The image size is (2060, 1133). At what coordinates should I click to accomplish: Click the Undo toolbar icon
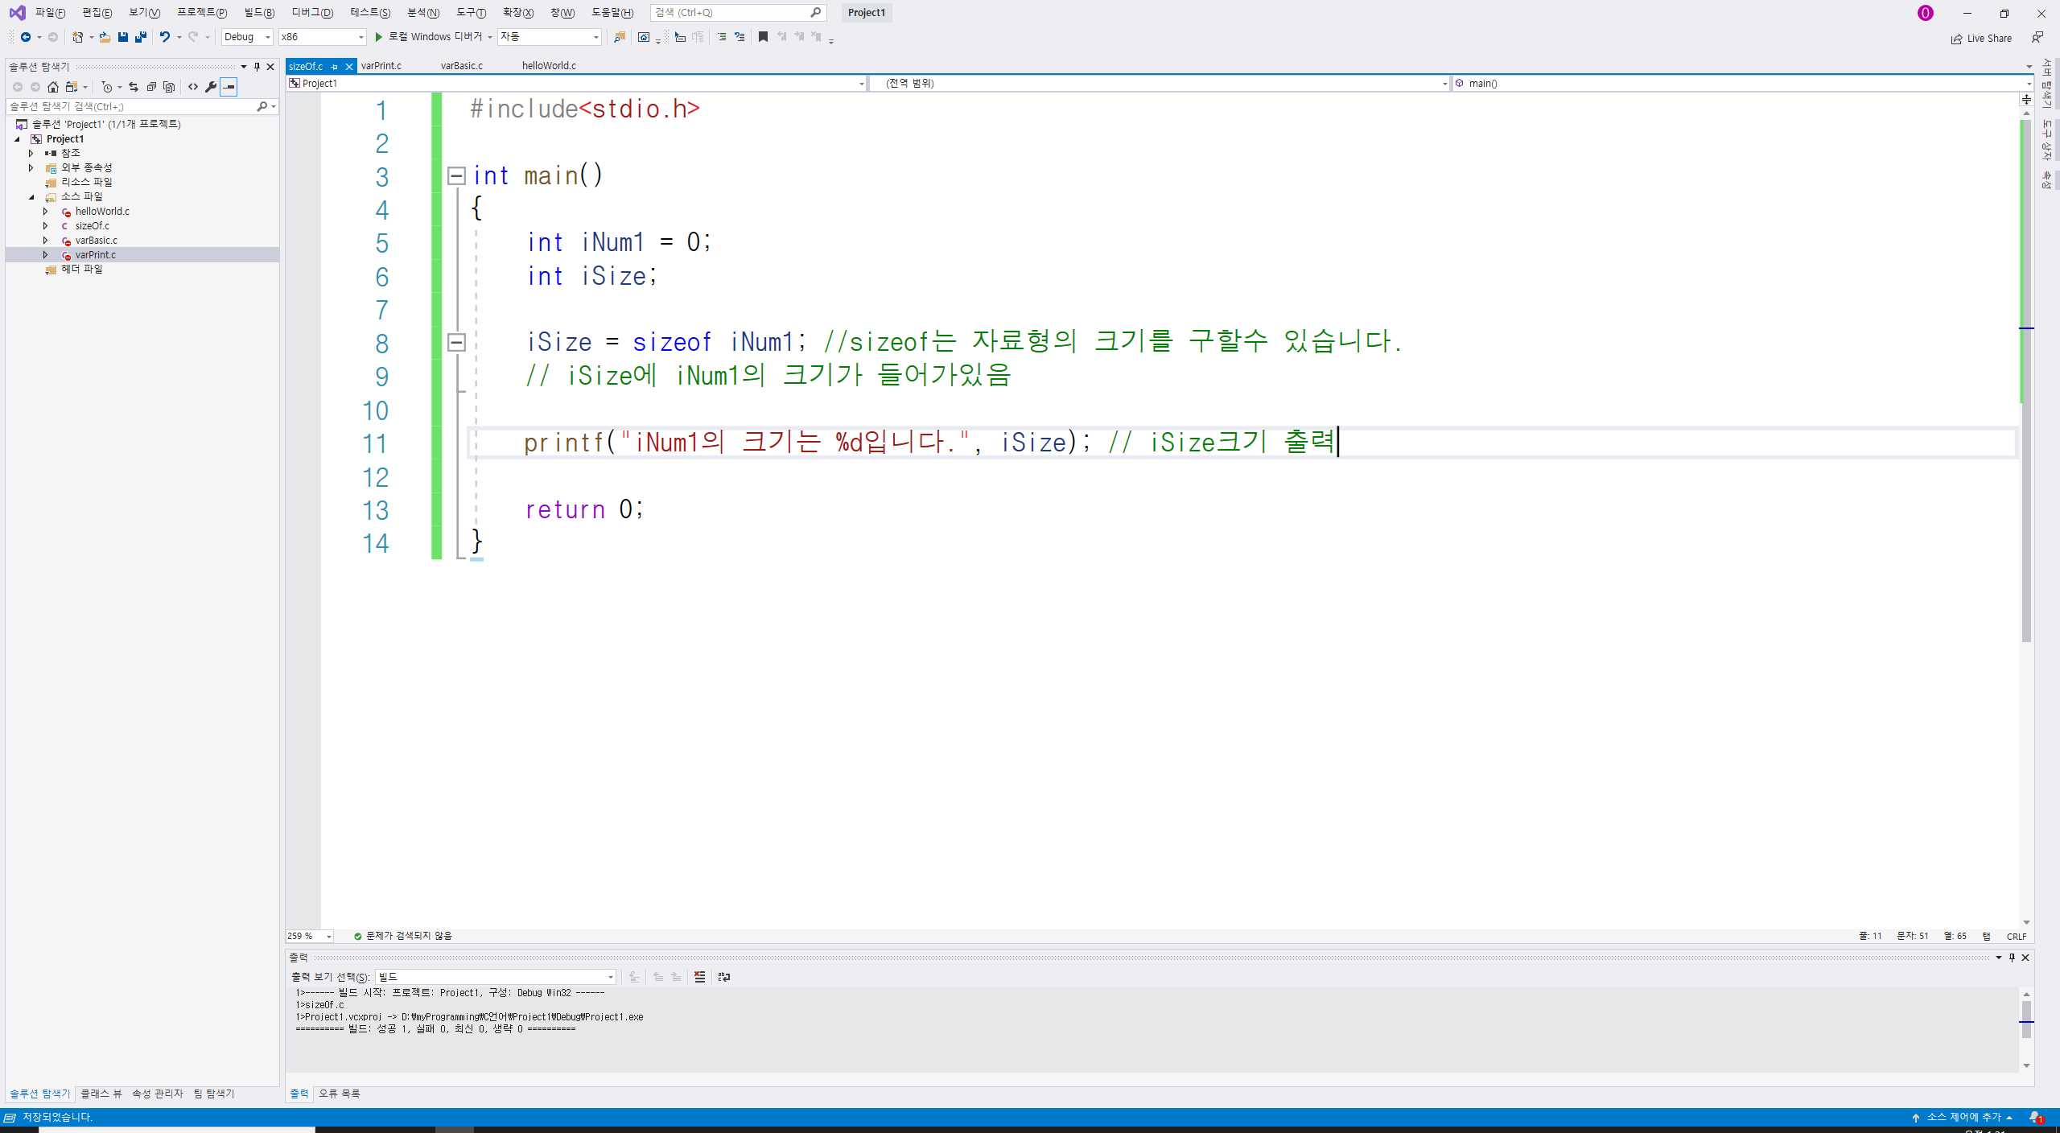pyautogui.click(x=164, y=37)
